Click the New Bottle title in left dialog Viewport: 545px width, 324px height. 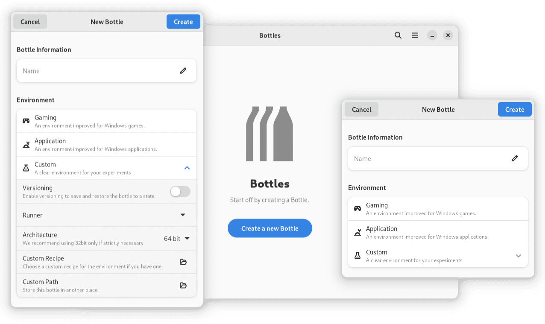click(x=107, y=22)
